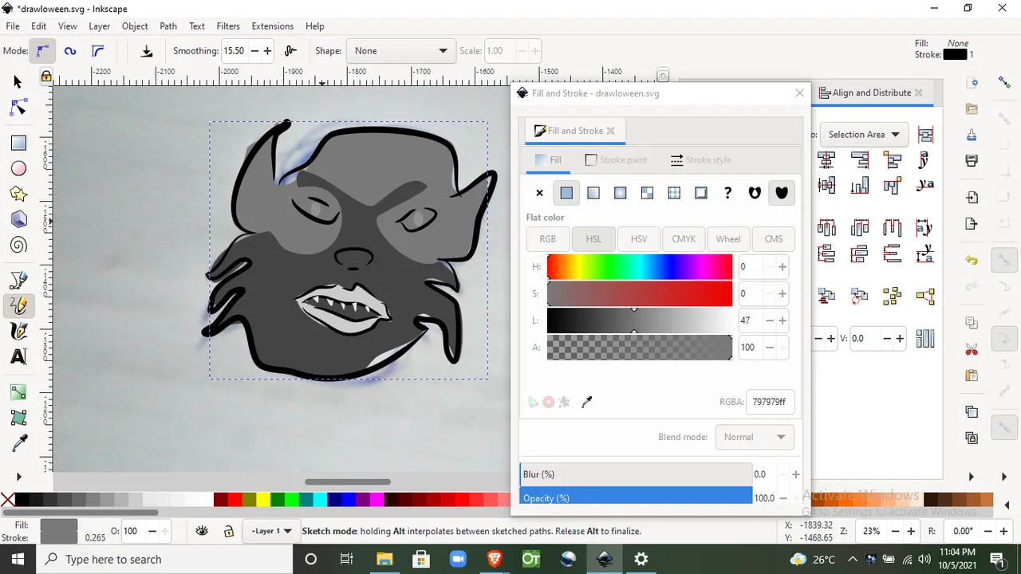Increase the Smoothing value
The height and width of the screenshot is (574, 1021).
267,51
